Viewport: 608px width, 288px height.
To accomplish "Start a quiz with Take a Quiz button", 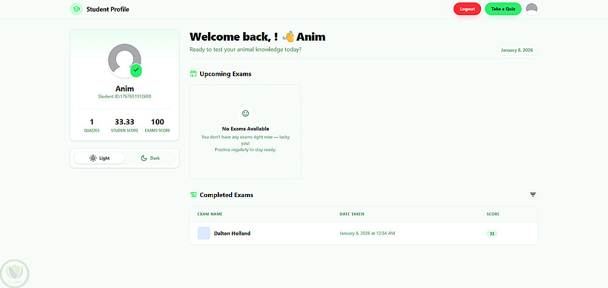I will 503,9.
